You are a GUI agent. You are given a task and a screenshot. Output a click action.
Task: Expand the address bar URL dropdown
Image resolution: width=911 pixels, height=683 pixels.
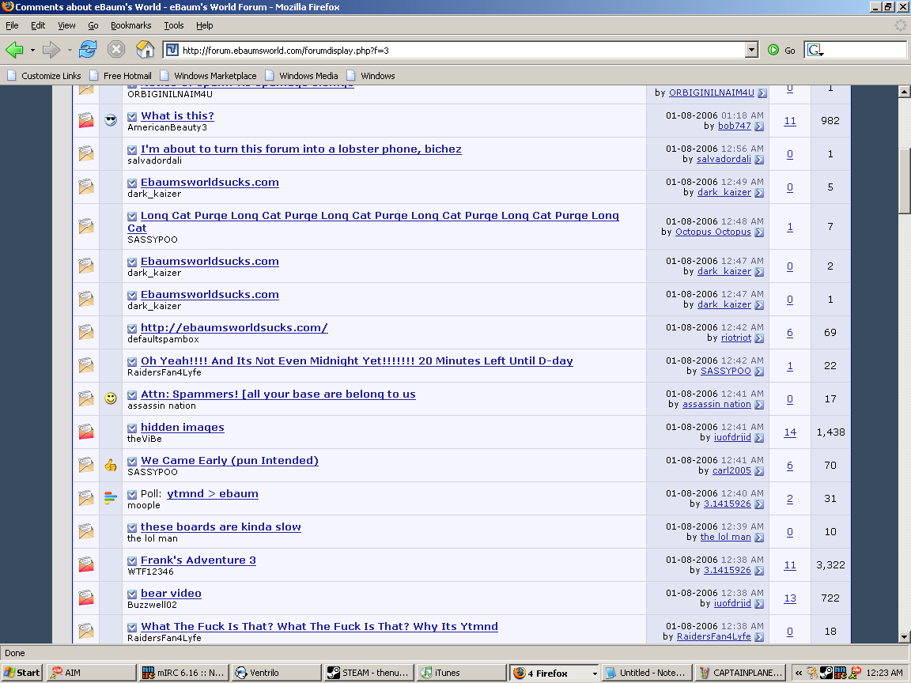click(x=751, y=50)
